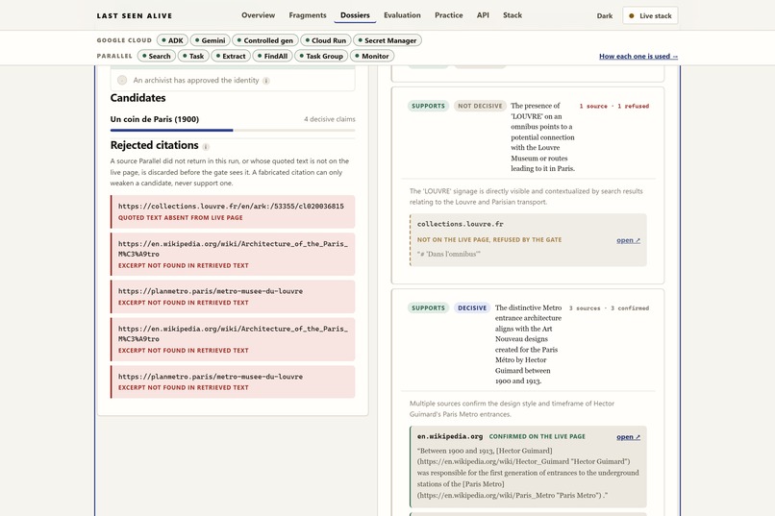Click the Last Seen Alive logo
Image resolution: width=775 pixels, height=516 pixels.
point(135,15)
